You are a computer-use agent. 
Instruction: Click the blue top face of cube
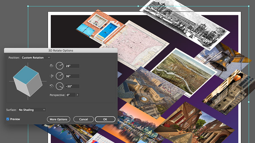[26, 74]
